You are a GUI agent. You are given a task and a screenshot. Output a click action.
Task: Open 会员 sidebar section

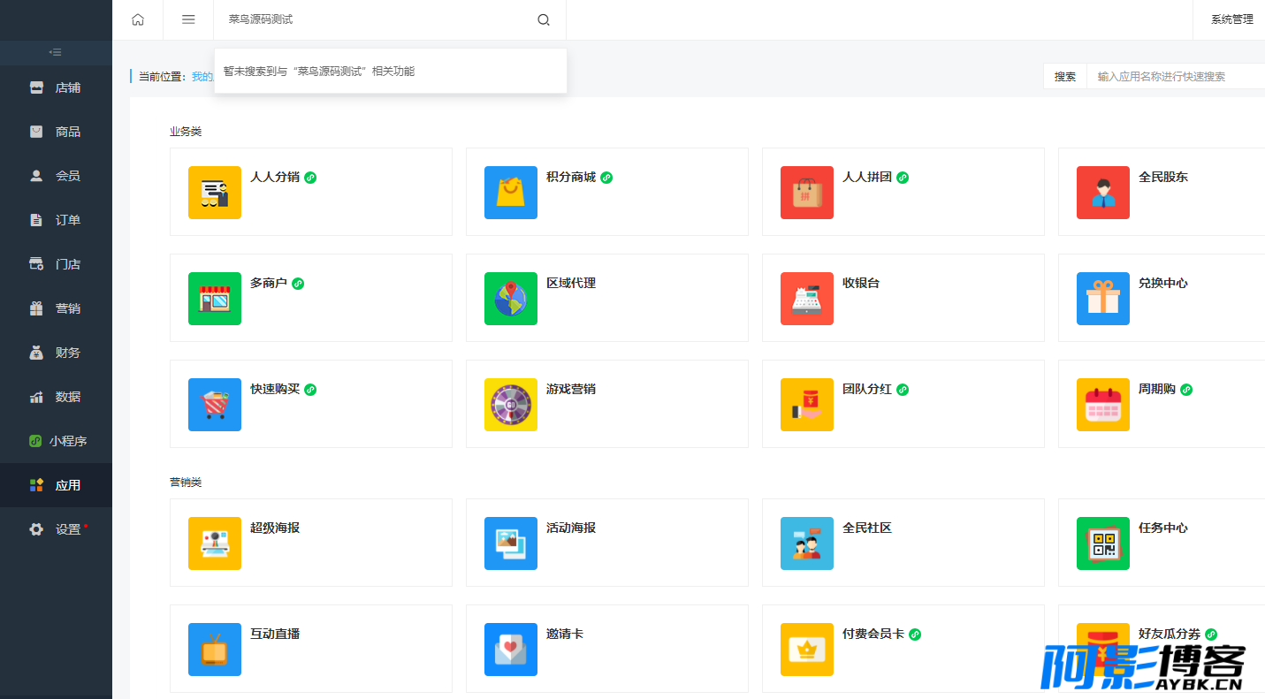tap(56, 176)
